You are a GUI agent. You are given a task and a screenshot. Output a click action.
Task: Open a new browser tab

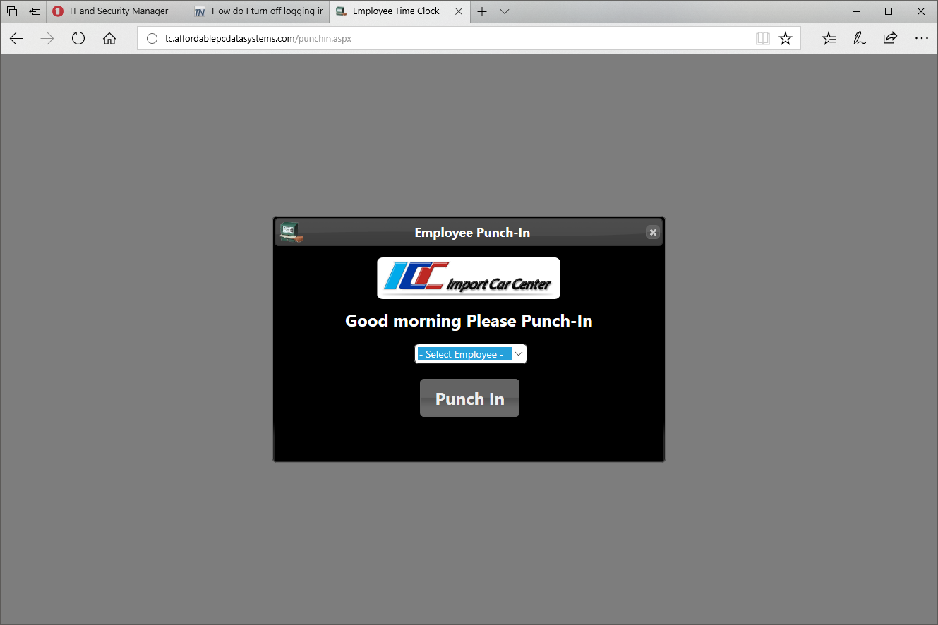click(482, 11)
